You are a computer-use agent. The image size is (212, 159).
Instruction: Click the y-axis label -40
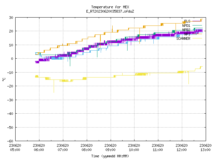point(10,114)
